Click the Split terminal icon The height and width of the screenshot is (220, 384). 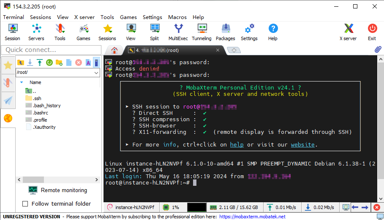pyautogui.click(x=154, y=32)
